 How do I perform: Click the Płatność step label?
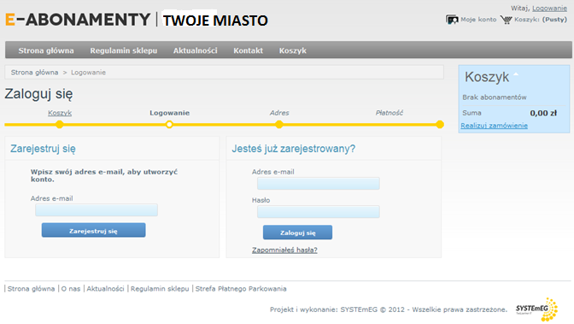click(x=389, y=113)
